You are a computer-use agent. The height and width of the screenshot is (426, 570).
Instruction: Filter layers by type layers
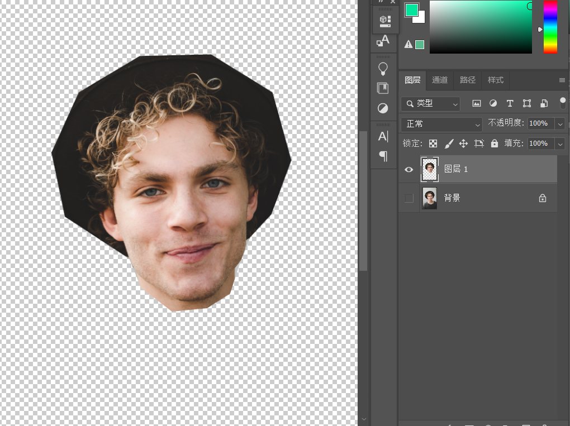click(510, 103)
